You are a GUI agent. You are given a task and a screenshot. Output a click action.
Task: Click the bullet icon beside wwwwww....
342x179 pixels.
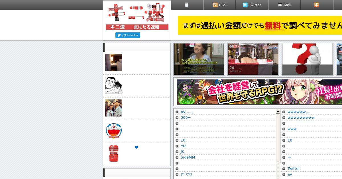click(284, 112)
